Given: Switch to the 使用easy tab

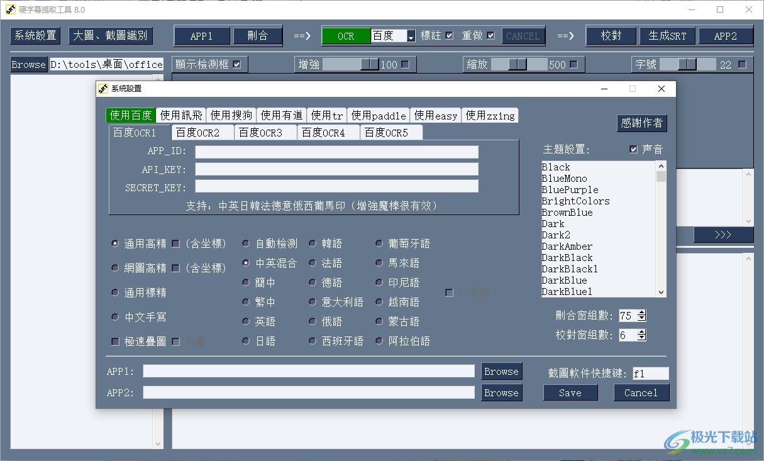Looking at the screenshot, I should pyautogui.click(x=436, y=115).
